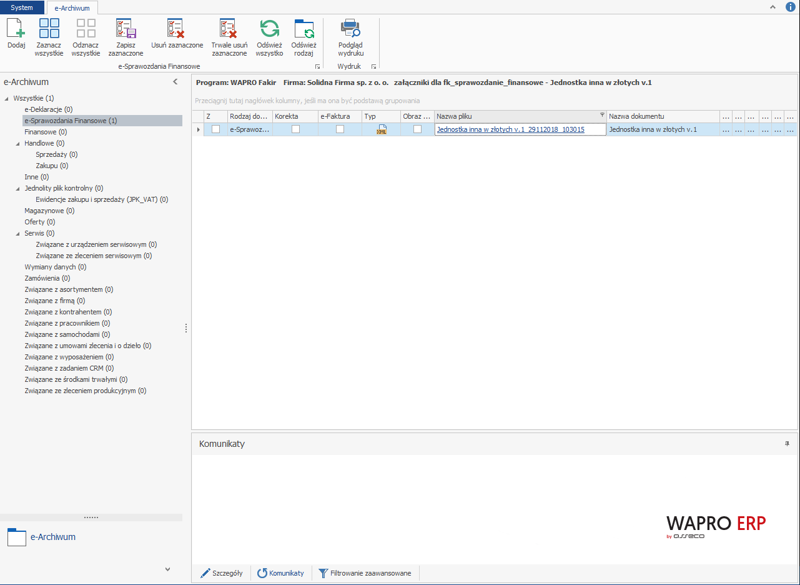
Task: Select e-Deklaracje (0) in the tree
Action: coord(49,109)
